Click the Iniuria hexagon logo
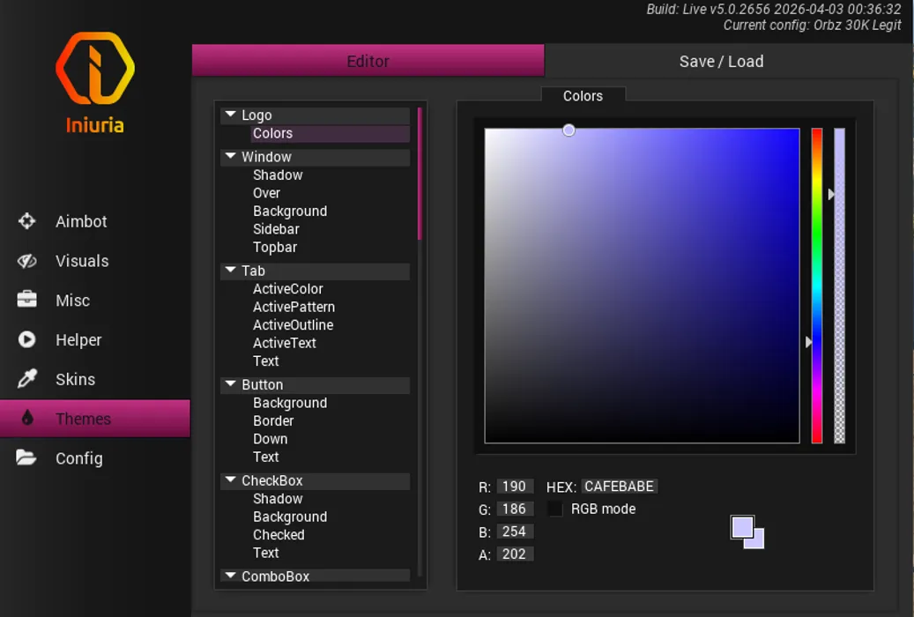Screen dimensions: 914x617 [x=95, y=68]
